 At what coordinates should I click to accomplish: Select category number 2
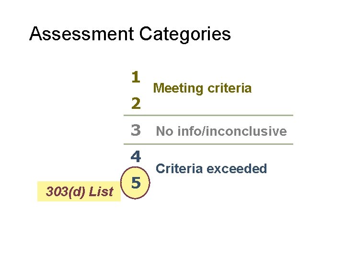[x=136, y=103]
